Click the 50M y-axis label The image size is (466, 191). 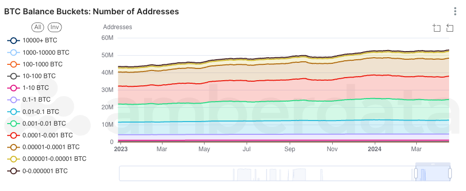click(x=108, y=55)
